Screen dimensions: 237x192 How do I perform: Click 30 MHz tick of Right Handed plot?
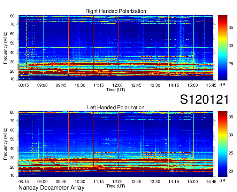coord(12,62)
